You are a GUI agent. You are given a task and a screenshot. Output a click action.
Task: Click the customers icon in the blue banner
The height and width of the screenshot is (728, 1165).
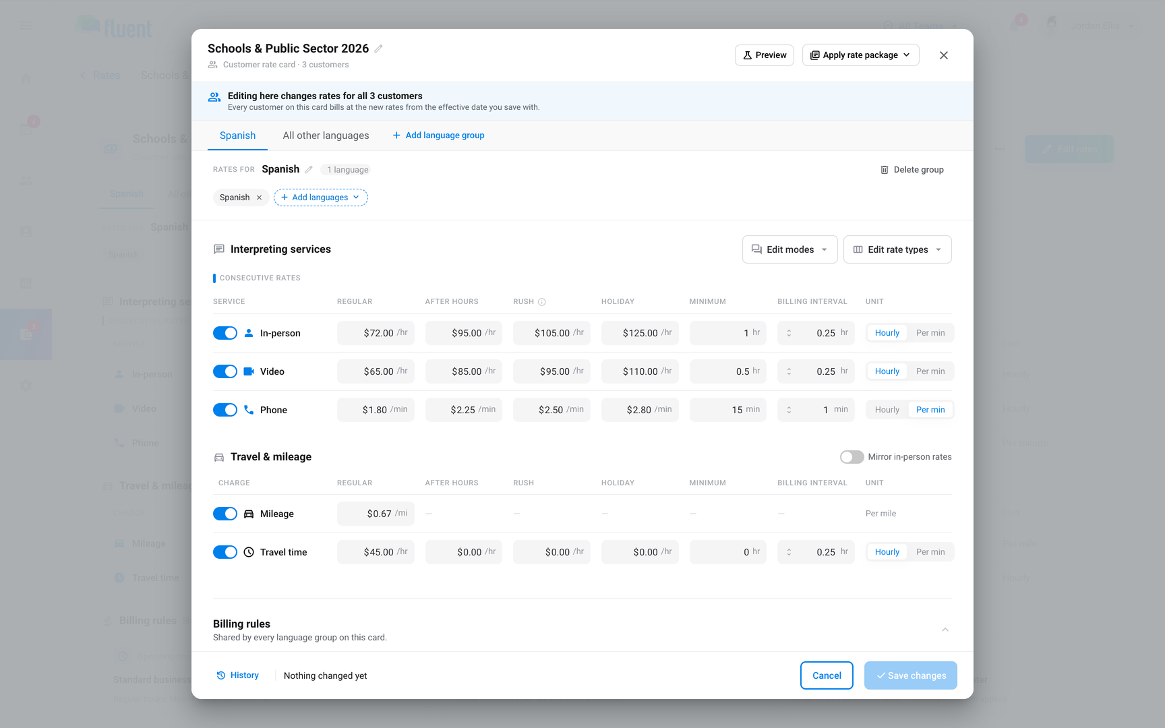coord(214,97)
